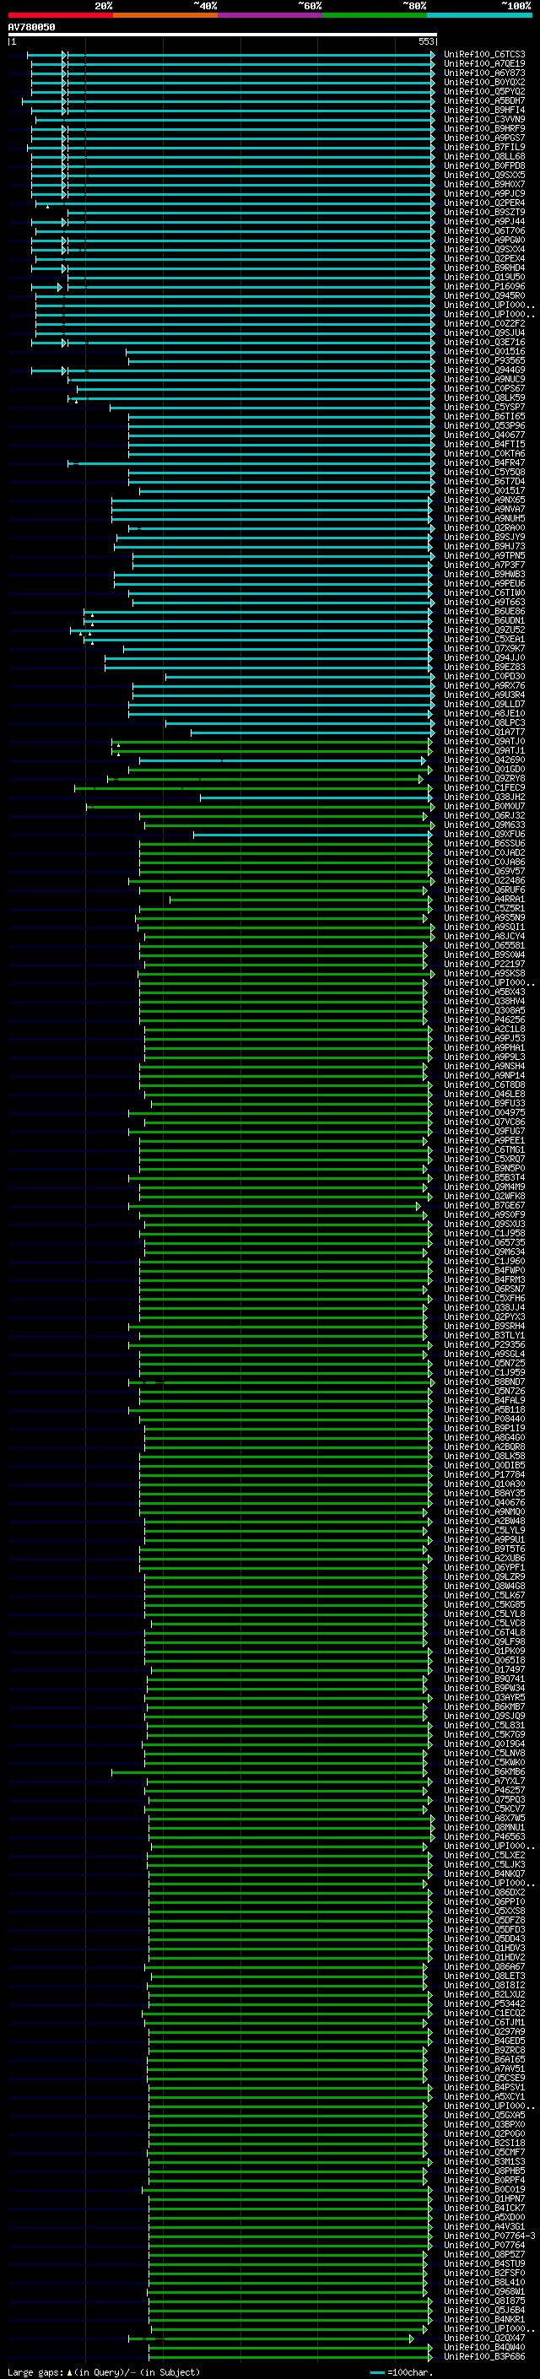The width and height of the screenshot is (540, 2379).
Task: Click the UniRef100_Q9SXX5 label
Action: pyautogui.click(x=484, y=175)
